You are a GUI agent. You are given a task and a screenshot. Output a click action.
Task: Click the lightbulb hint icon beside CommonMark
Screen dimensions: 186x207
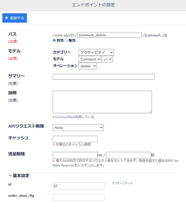(54, 117)
